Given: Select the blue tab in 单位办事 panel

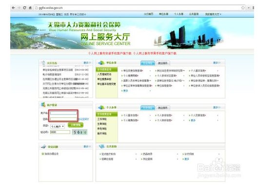Looking at the screenshot, I should [148, 63].
